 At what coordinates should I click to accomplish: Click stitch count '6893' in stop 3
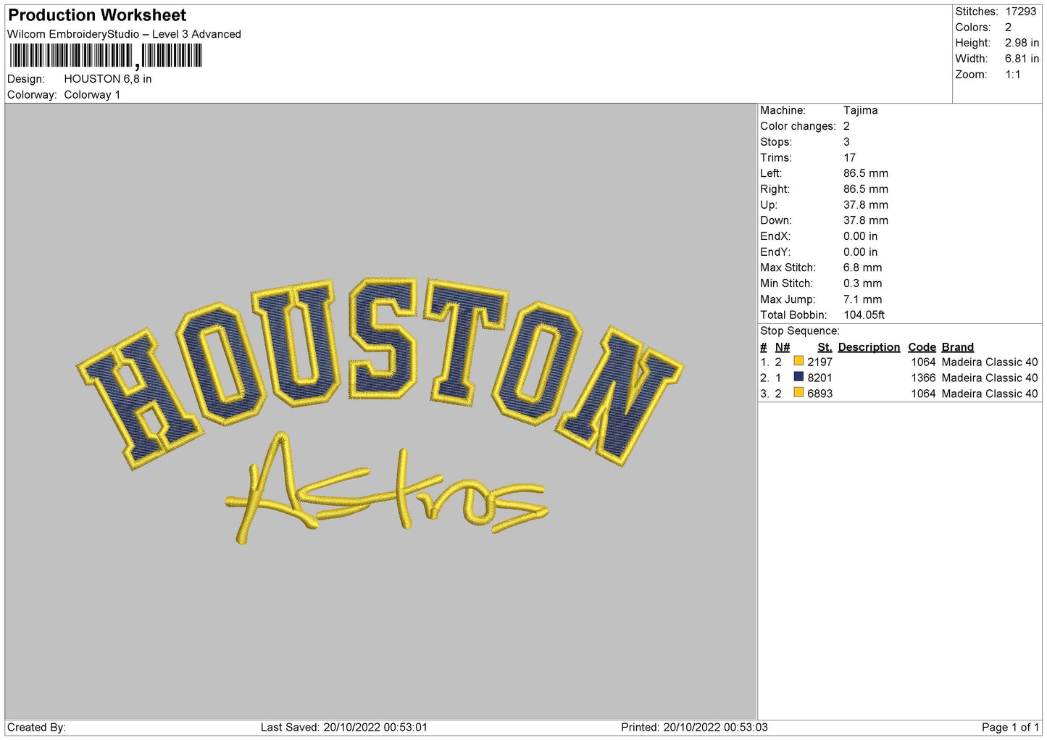click(820, 394)
